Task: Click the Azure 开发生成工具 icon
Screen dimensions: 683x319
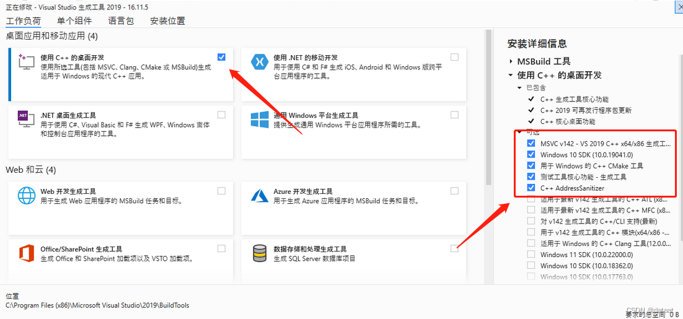Action: tap(260, 195)
